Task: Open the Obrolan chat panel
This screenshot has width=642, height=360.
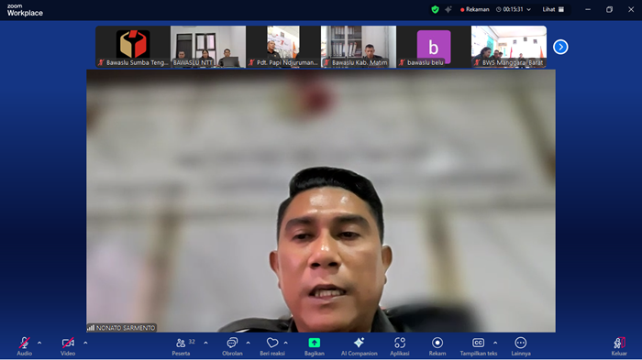Action: pos(232,346)
